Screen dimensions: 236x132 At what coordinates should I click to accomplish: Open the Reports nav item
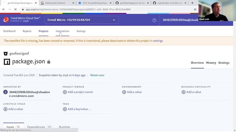pyautogui.click(x=27, y=31)
